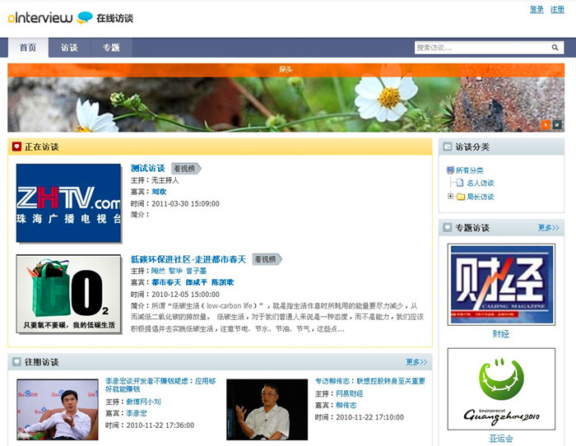
Task: Open the 首页 tab
Action: coord(28,48)
